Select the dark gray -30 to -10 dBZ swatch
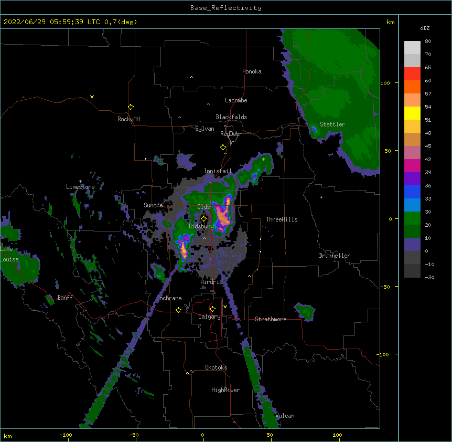 point(412,271)
